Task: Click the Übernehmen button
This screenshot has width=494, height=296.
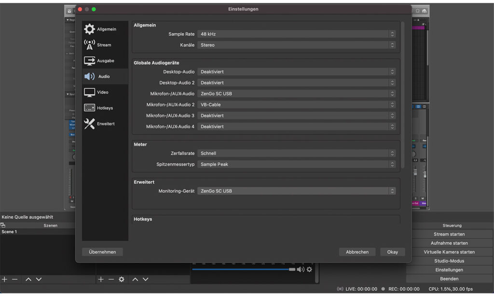Action: click(102, 252)
